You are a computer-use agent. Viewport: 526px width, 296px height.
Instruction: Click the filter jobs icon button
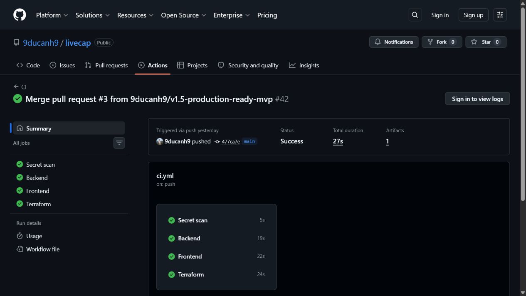point(119,143)
